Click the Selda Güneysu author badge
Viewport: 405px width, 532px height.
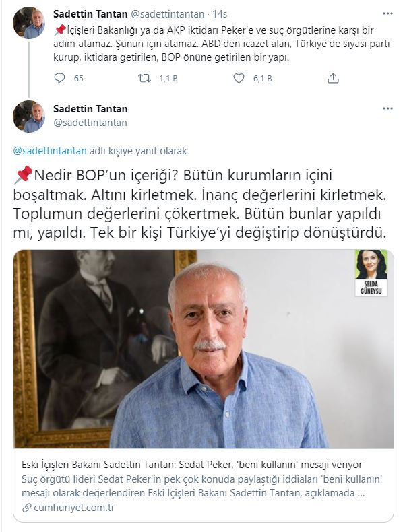click(x=371, y=273)
